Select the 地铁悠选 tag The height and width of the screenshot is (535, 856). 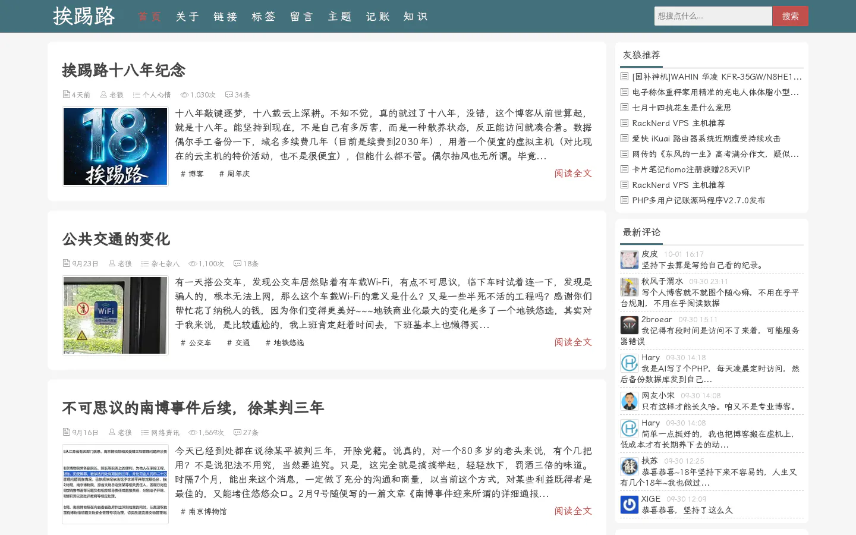coord(285,342)
